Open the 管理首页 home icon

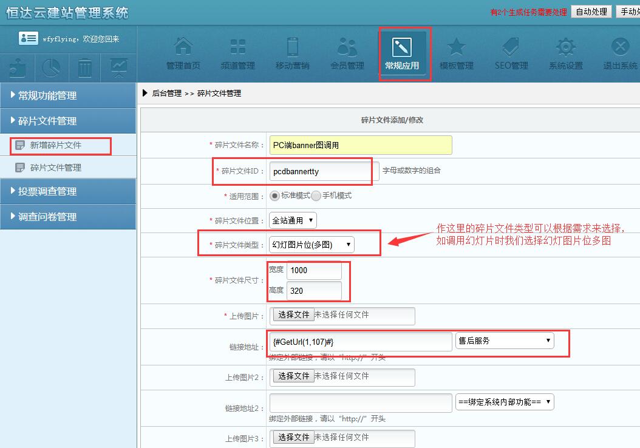click(x=183, y=53)
